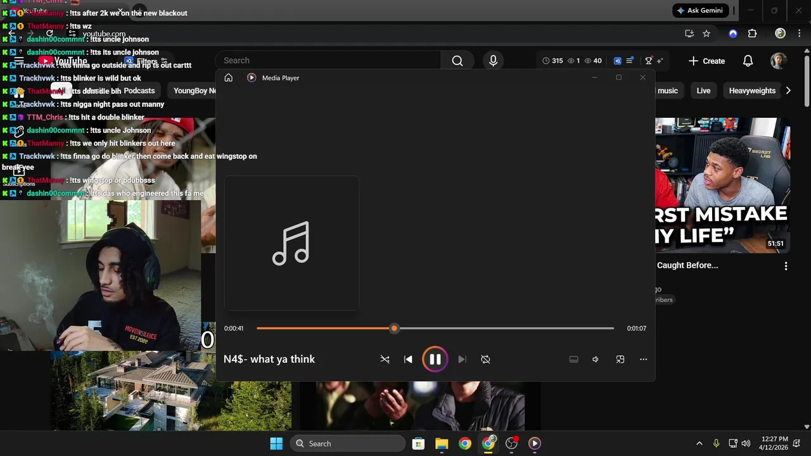Click Ask Gemini button in Chrome
This screenshot has width=811, height=456.
[701, 11]
